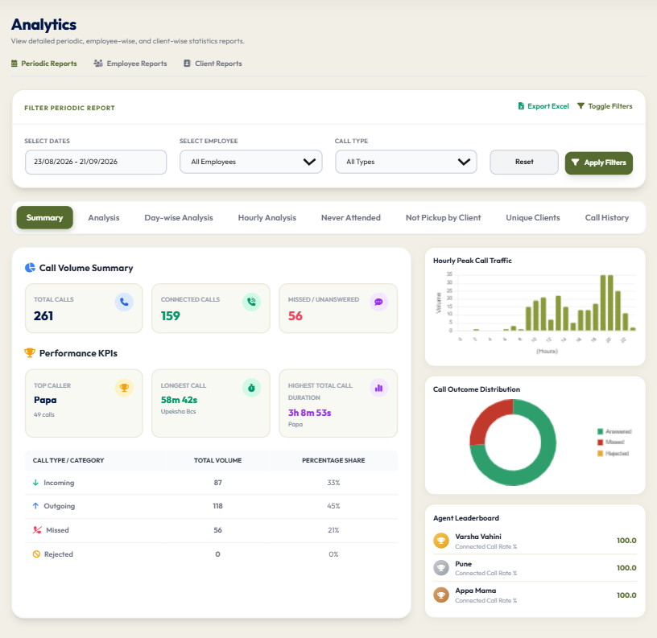This screenshot has height=638, width=657.
Task: Click the longest call value 58m 42s
Action: coord(179,400)
